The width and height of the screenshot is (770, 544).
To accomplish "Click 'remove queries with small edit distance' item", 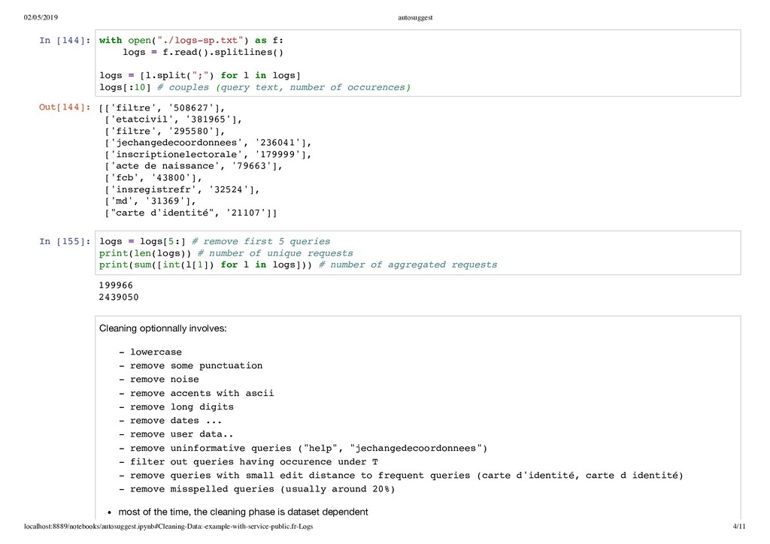I will [x=402, y=476].
